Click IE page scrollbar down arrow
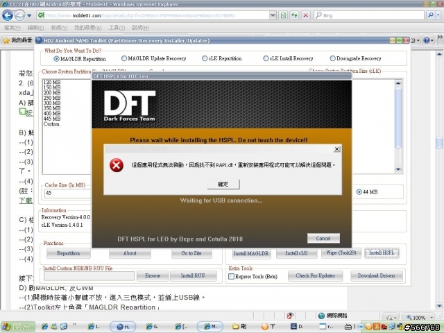Viewport: 444px width, 333px height. coord(439,306)
